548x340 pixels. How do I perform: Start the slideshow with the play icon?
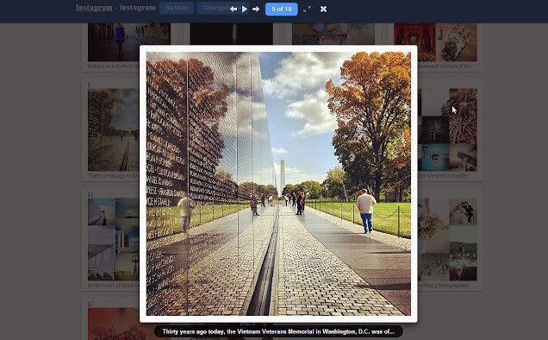[245, 9]
